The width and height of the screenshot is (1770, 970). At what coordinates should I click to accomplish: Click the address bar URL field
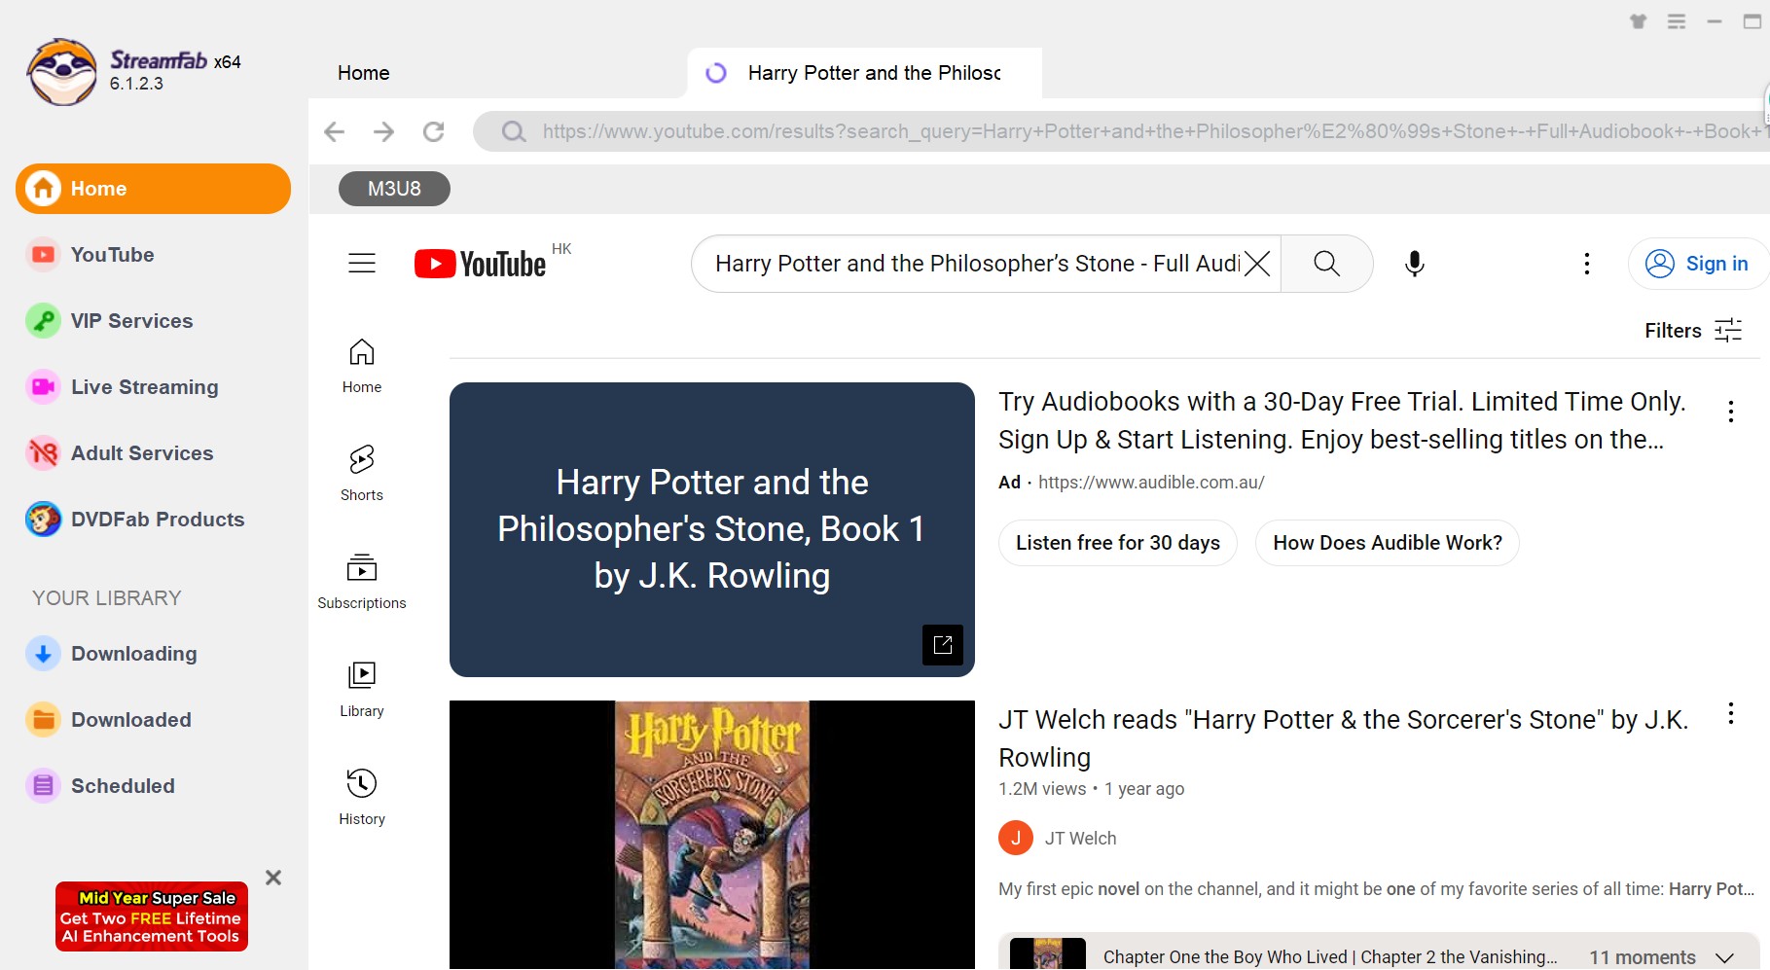[1155, 131]
